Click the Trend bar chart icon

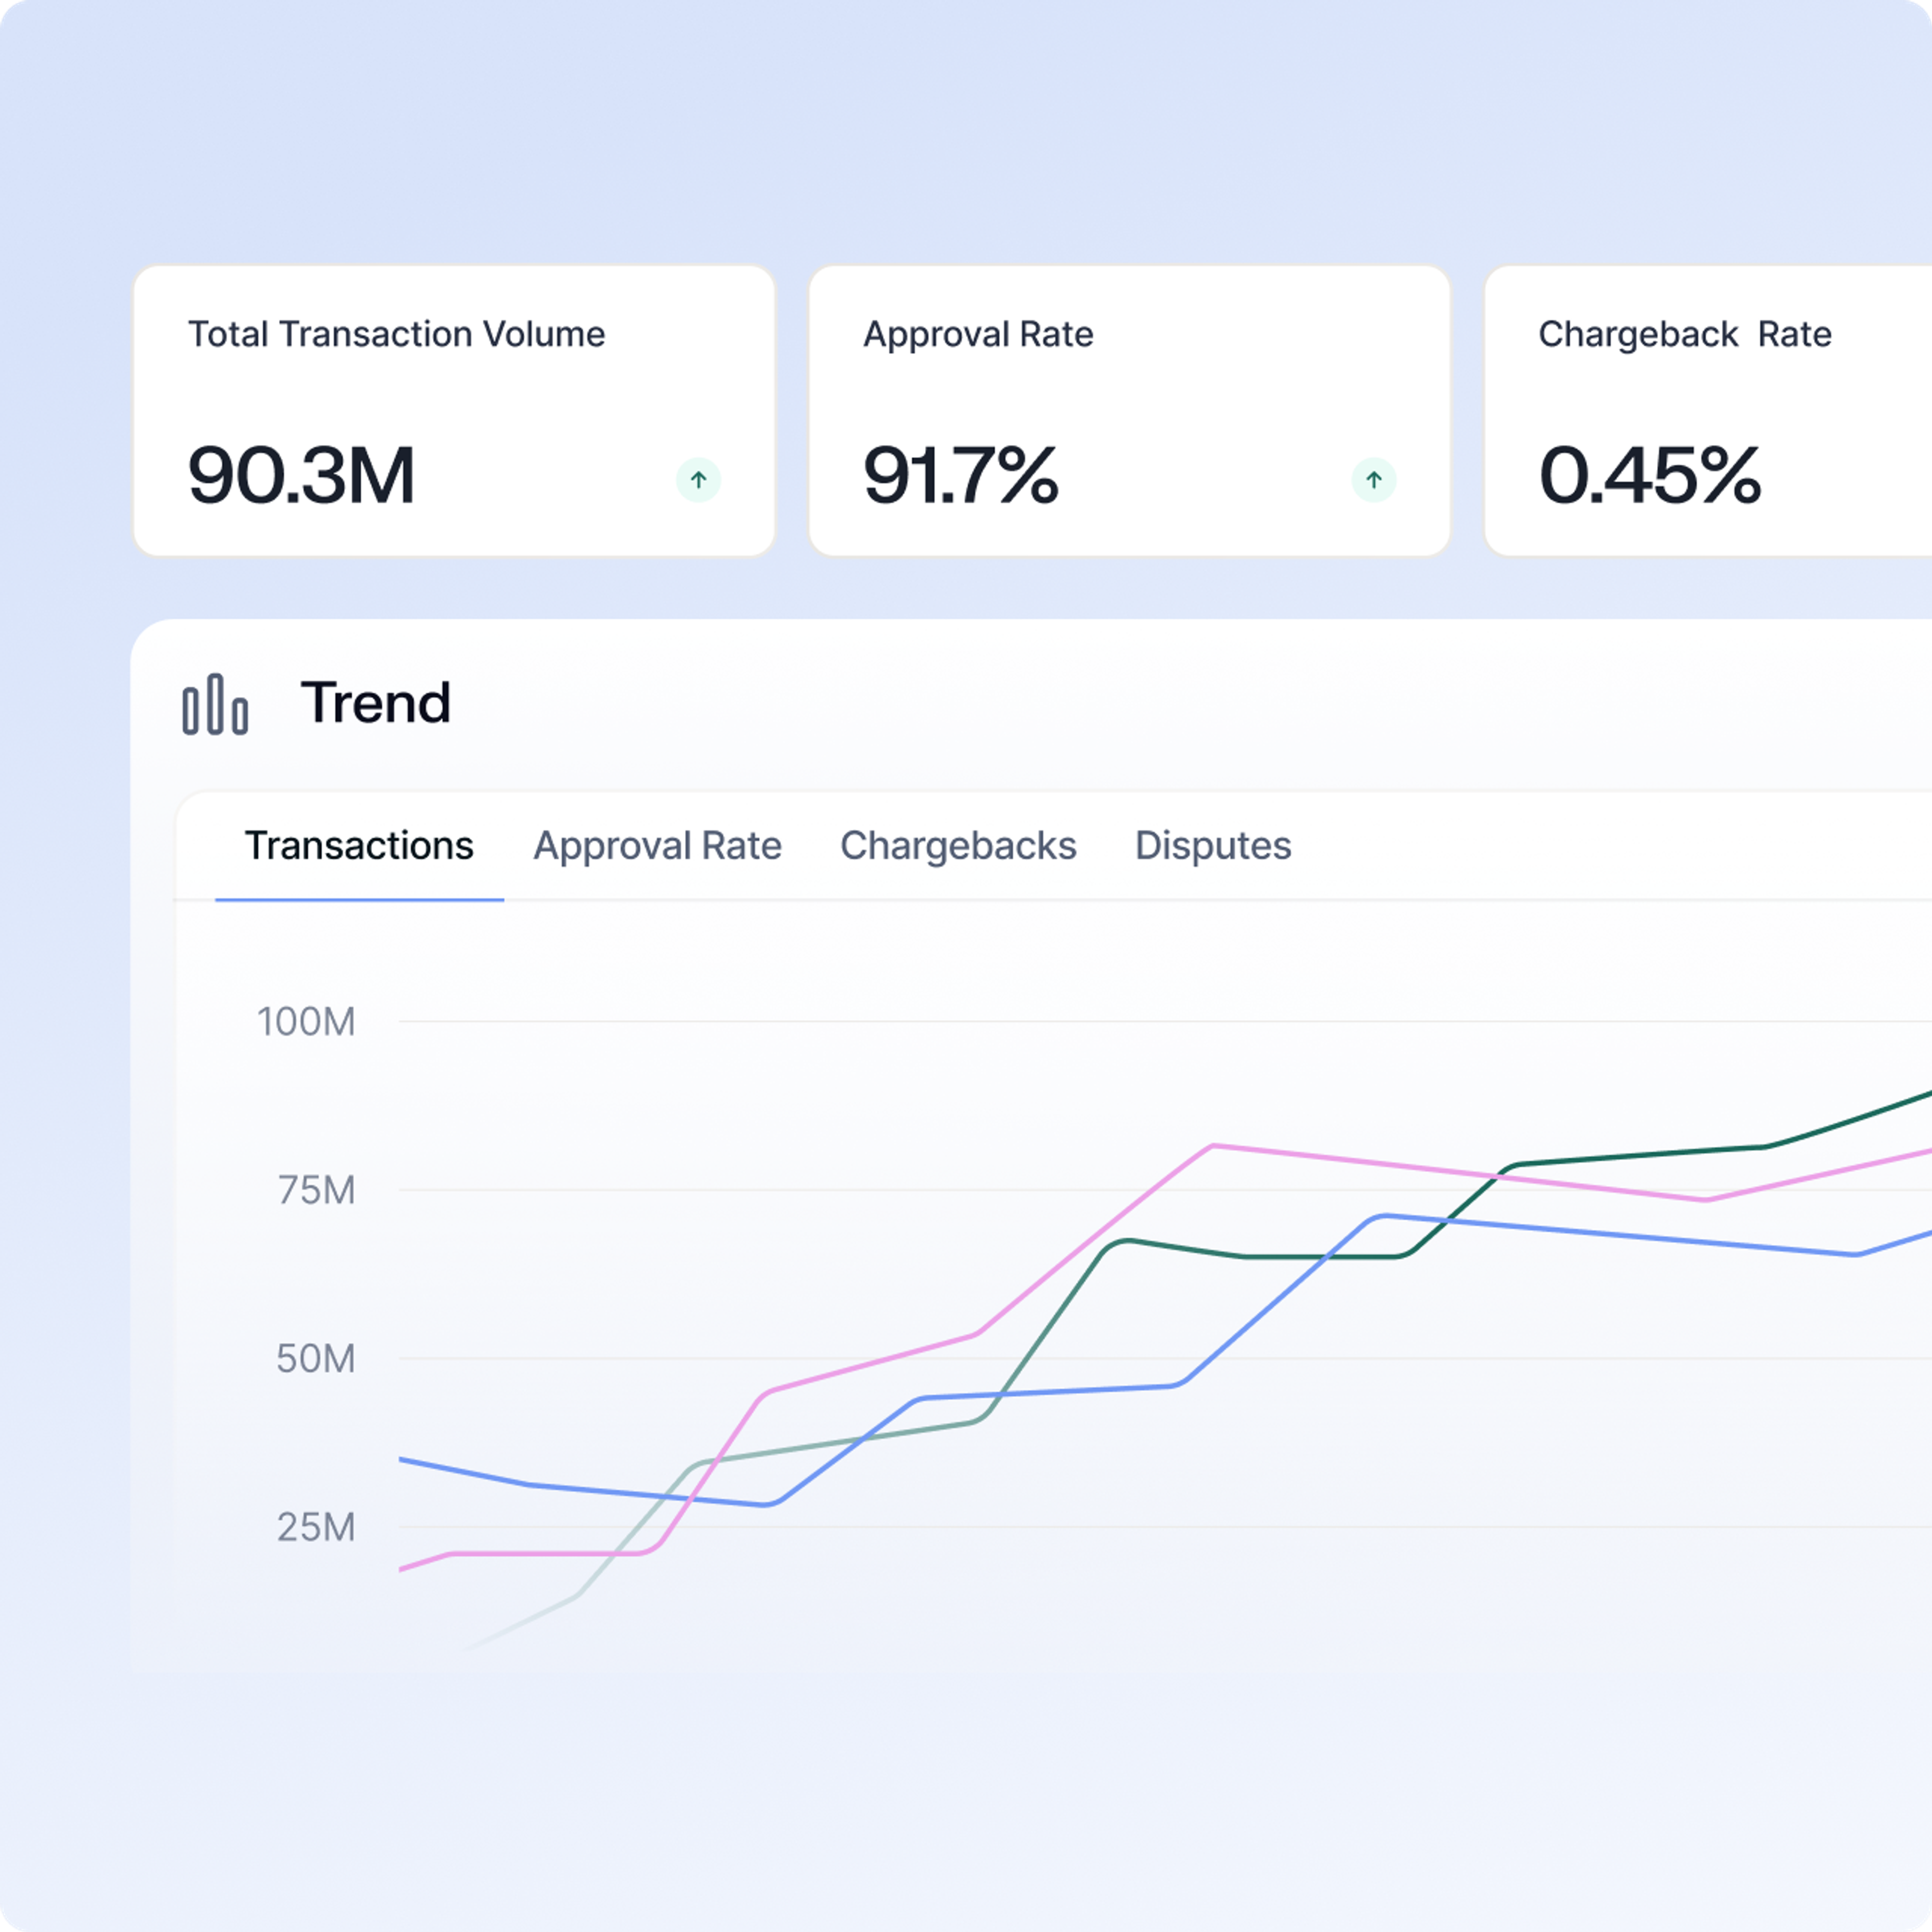(x=215, y=704)
